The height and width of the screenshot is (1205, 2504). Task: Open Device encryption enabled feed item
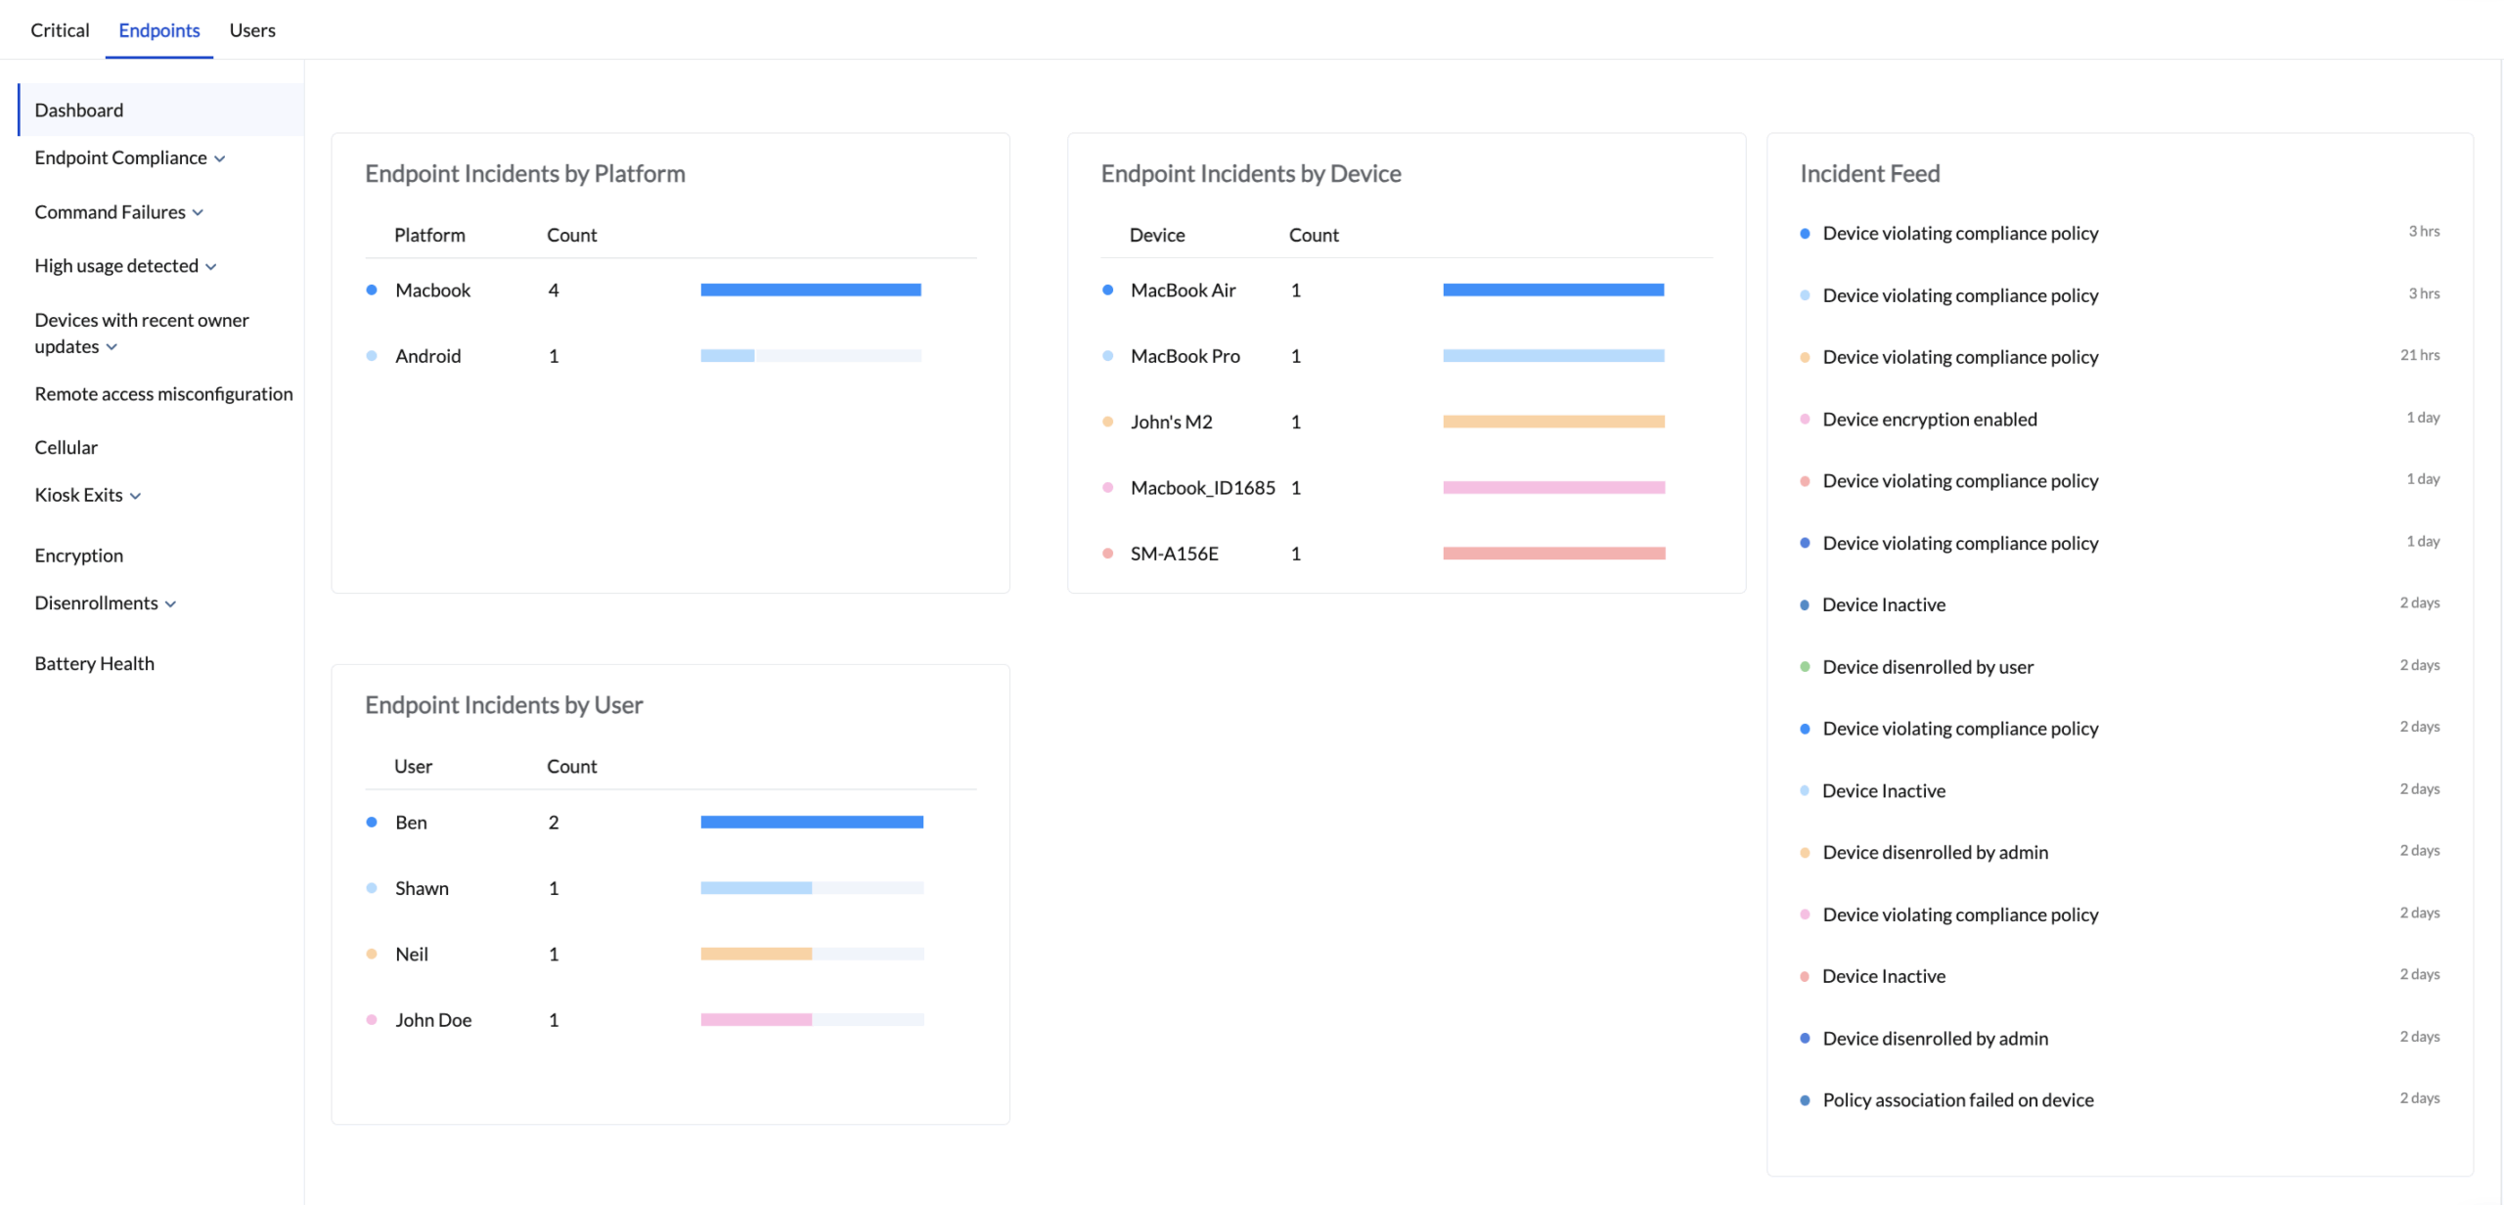pyautogui.click(x=1929, y=420)
